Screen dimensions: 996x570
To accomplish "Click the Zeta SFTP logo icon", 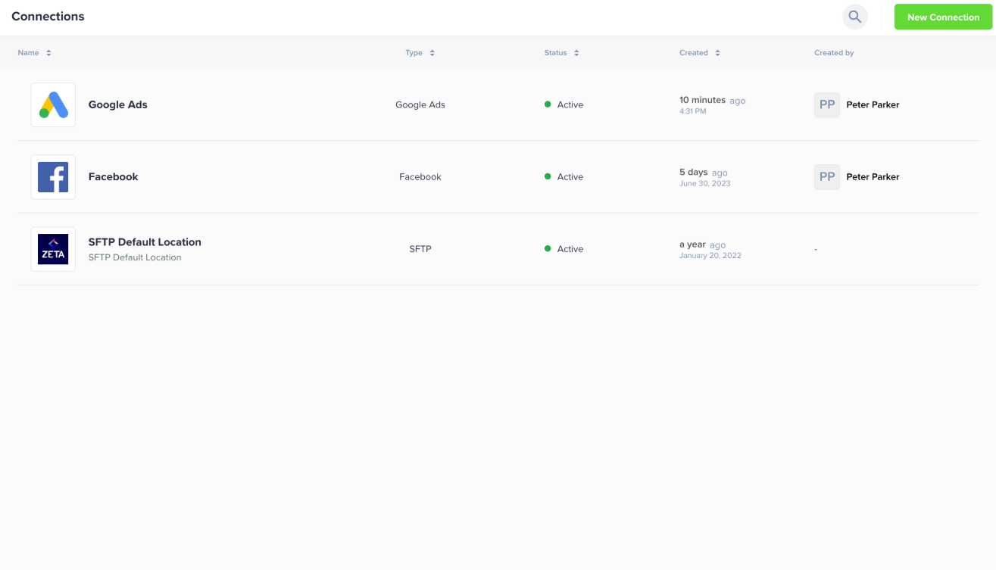I will [x=53, y=249].
